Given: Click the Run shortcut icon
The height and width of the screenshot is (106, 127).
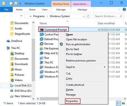Looking at the screenshot, I should (x=42, y=58).
